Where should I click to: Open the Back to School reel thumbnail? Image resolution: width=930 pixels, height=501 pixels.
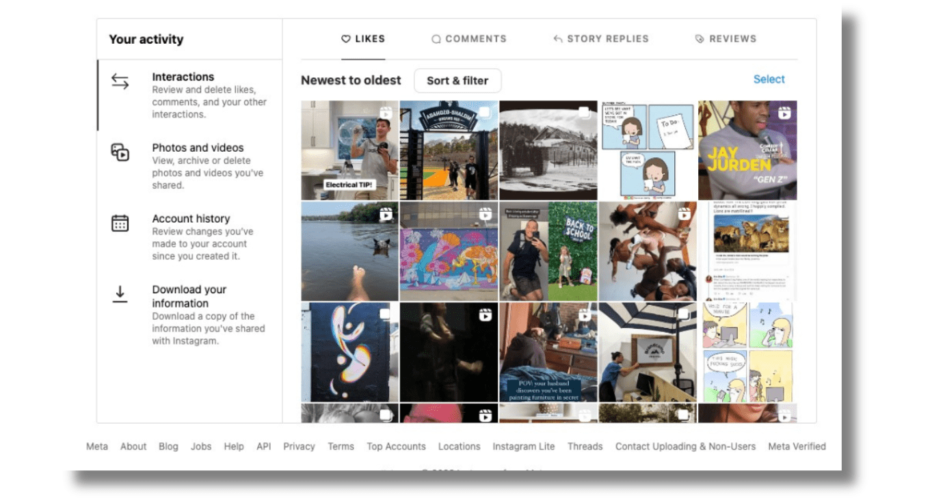pyautogui.click(x=548, y=251)
